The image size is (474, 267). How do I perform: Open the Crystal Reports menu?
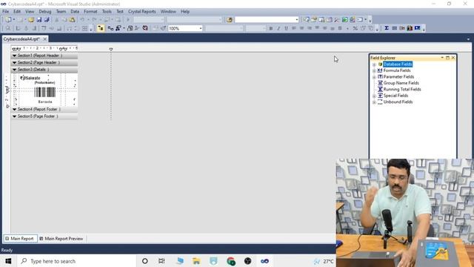point(141,12)
